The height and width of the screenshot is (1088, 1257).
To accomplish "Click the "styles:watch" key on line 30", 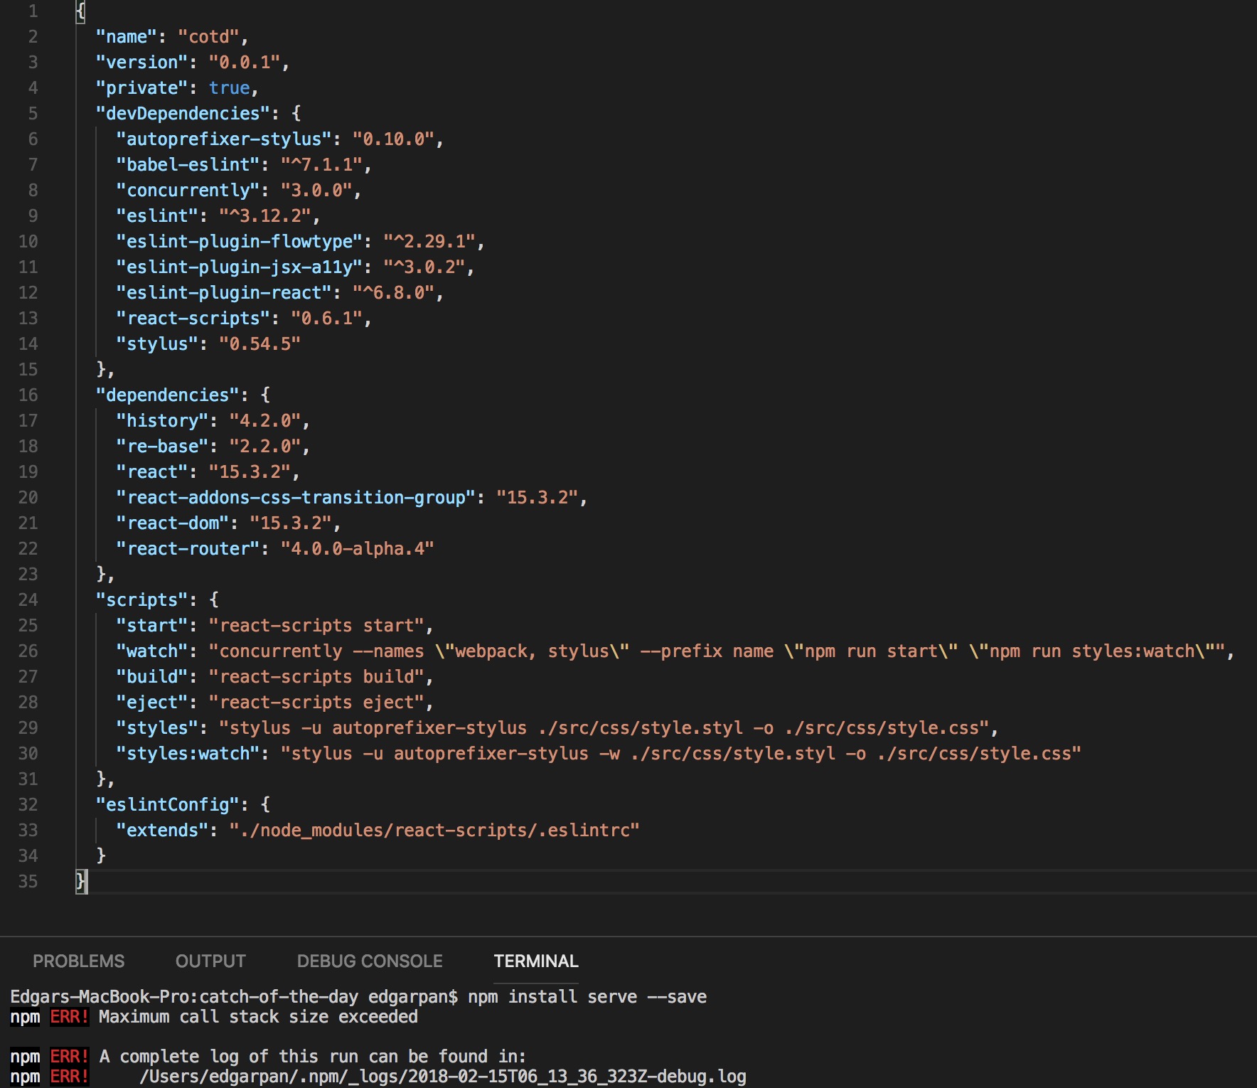I will 188,753.
